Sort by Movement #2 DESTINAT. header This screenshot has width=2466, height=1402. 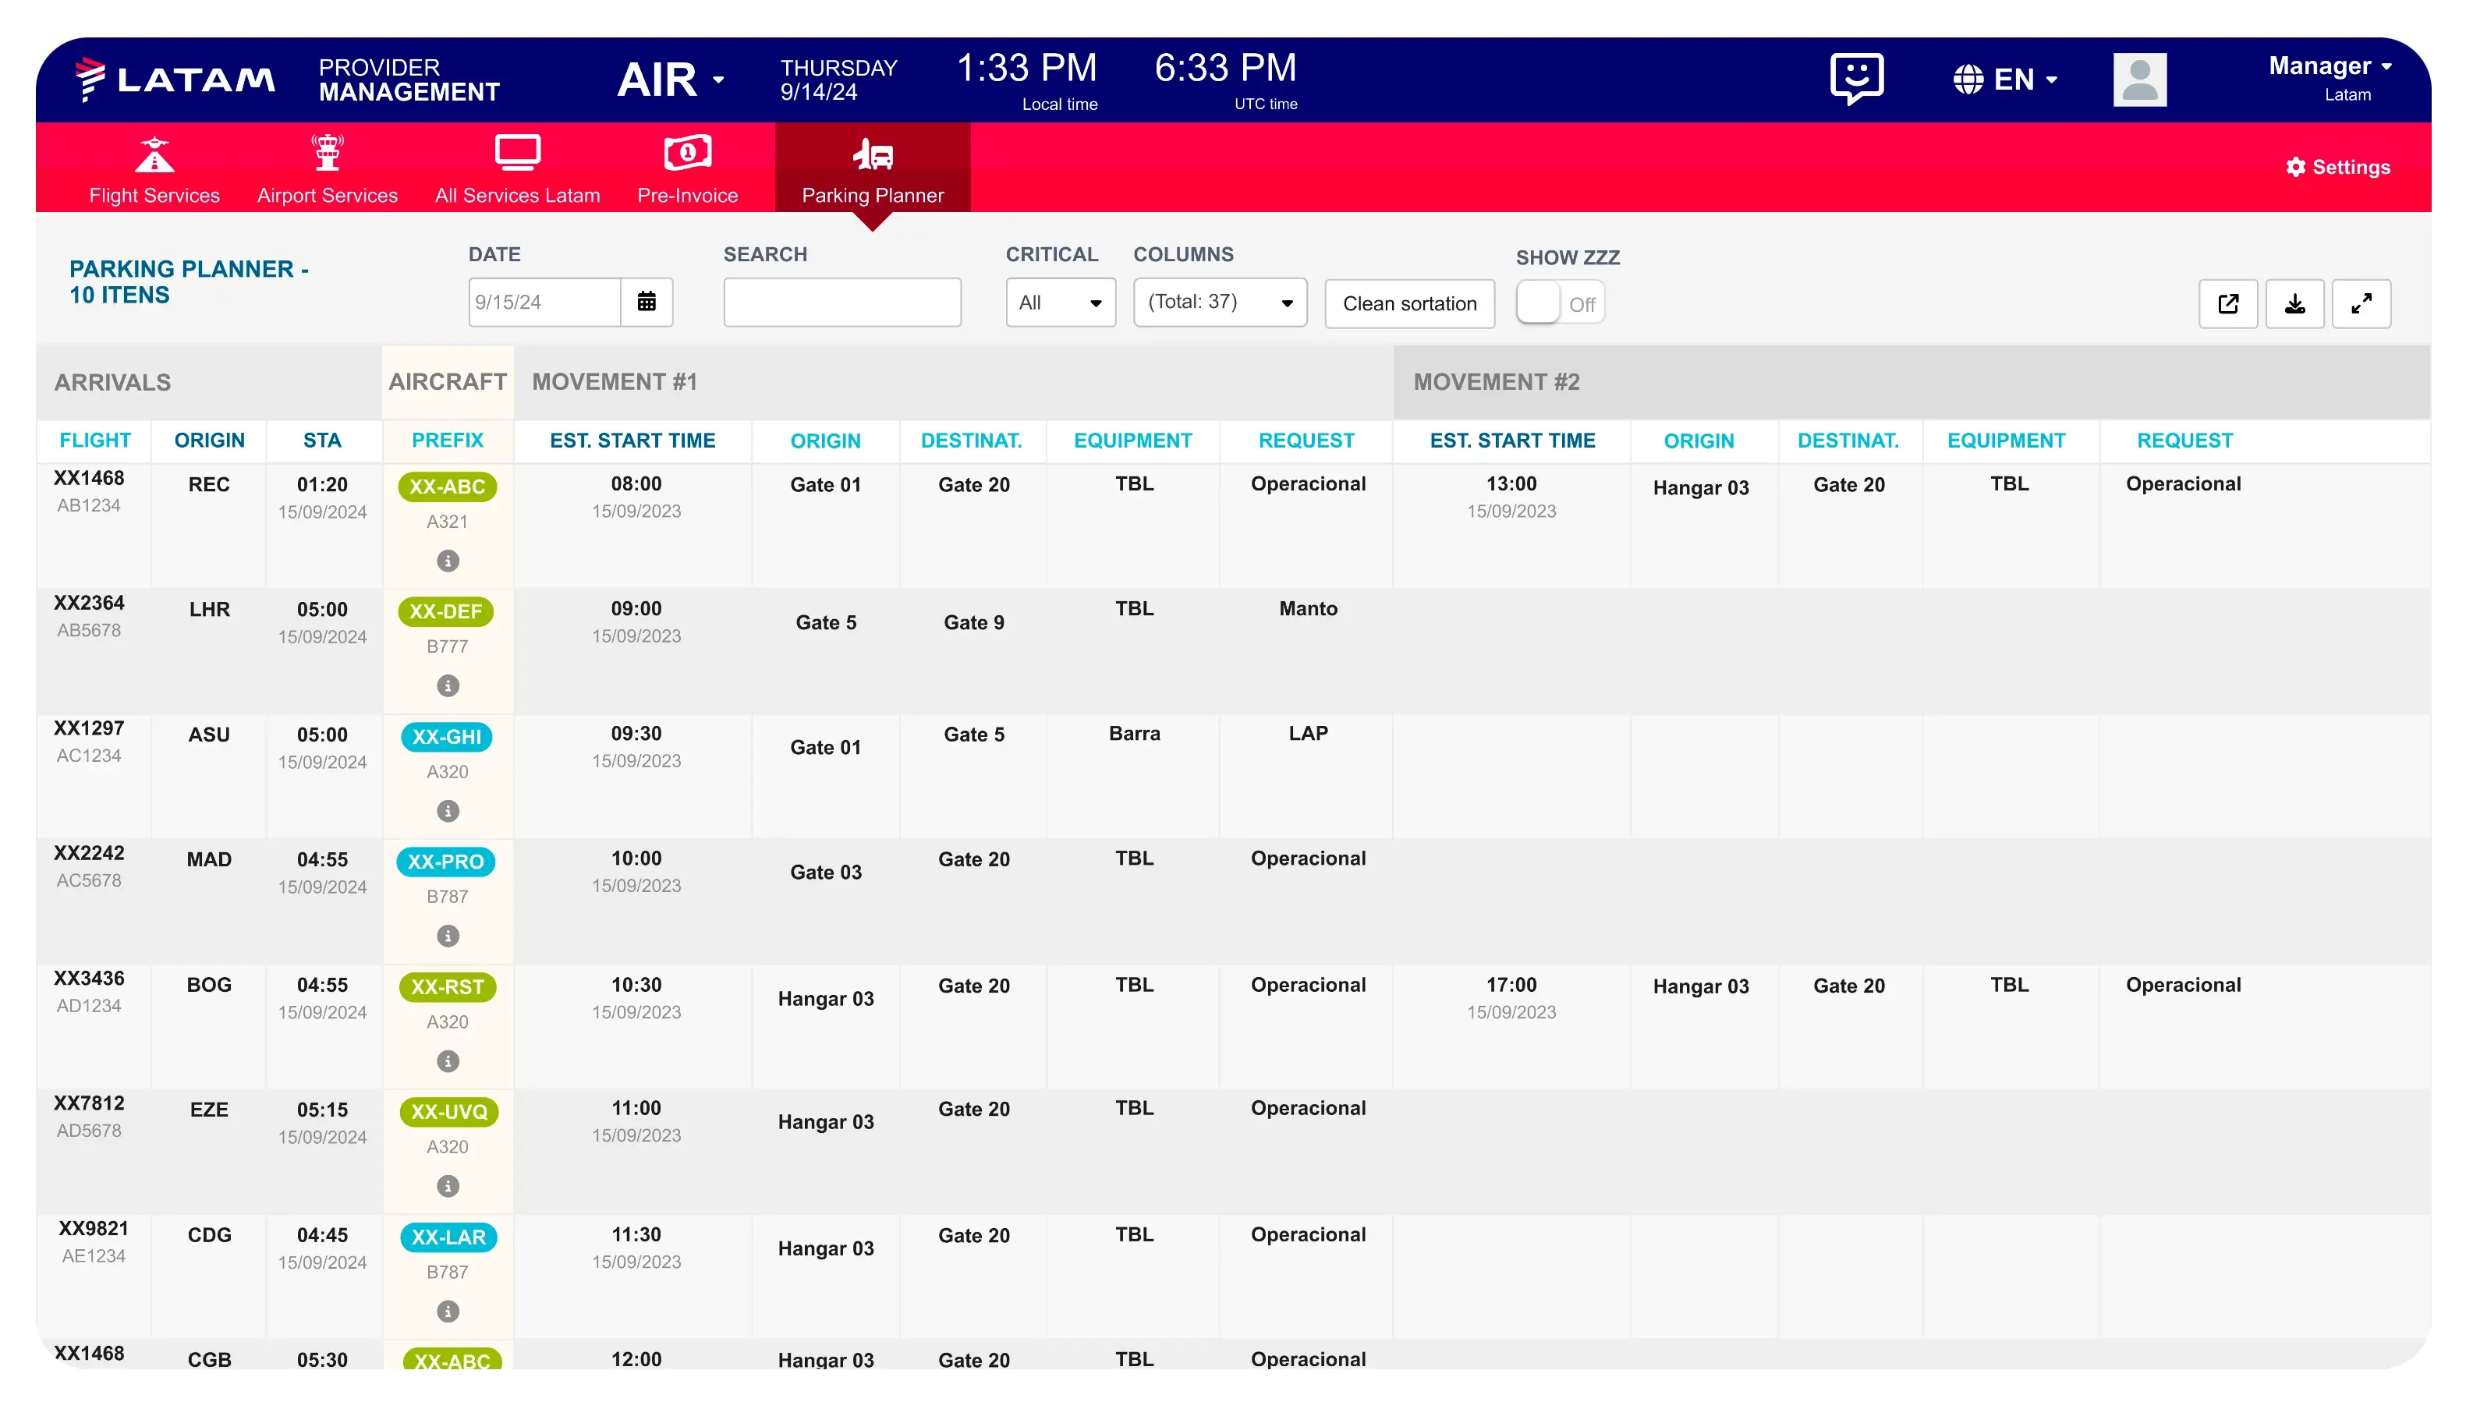[x=1848, y=440]
